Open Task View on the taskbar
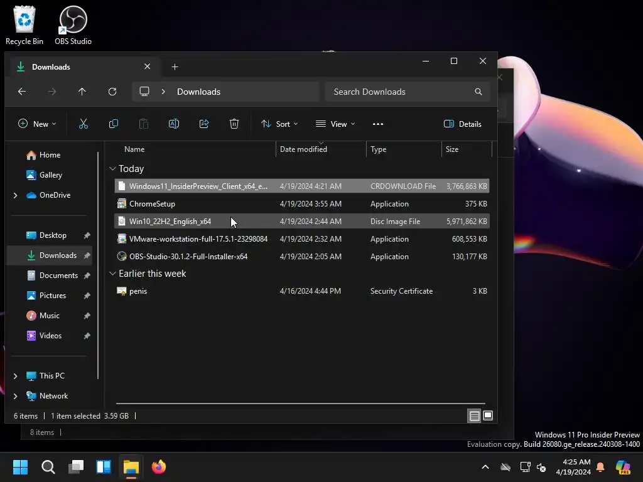Viewport: 643px width, 482px height. [x=76, y=467]
